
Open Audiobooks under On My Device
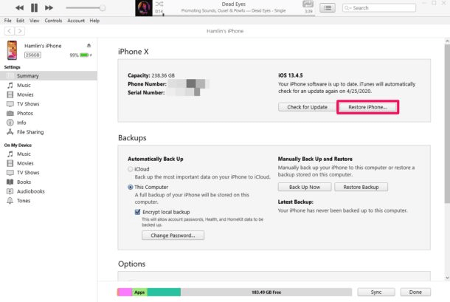[x=30, y=191]
